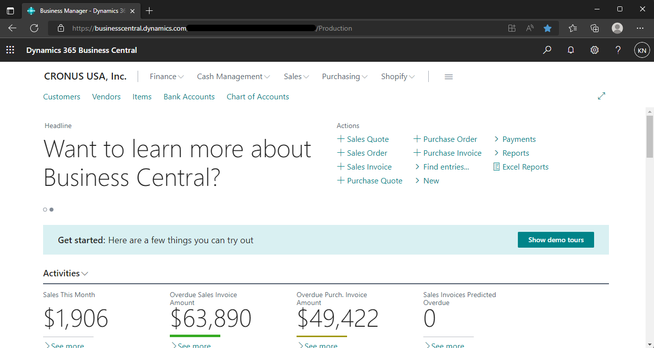Open the Customers list
The image size is (654, 348).
[x=62, y=97]
